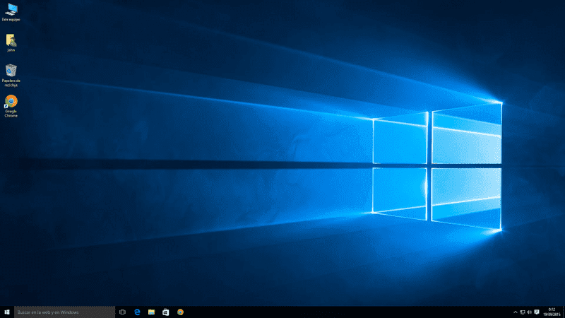This screenshot has width=565, height=318.
Task: Click the Show desktop sliver
Action: point(564,312)
